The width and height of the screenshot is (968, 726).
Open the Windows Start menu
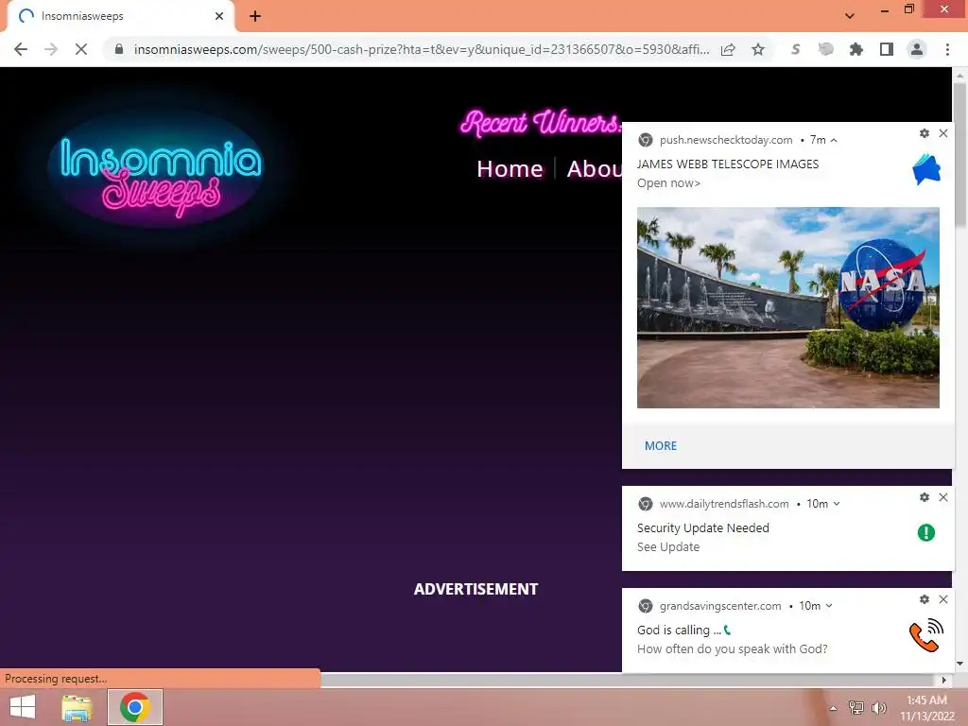tap(23, 707)
